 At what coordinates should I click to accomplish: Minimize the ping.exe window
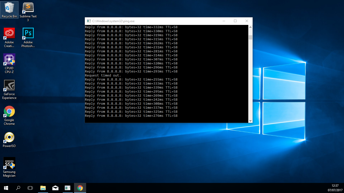[224, 21]
